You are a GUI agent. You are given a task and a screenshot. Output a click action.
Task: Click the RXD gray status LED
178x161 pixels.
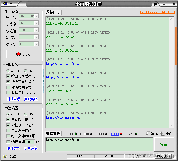coord(91,134)
